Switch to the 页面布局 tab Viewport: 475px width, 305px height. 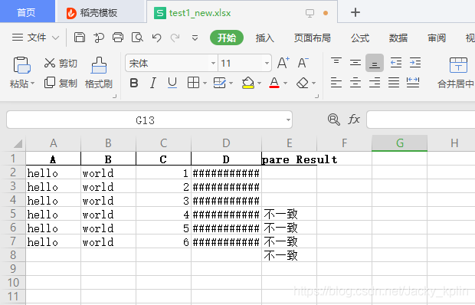(312, 38)
